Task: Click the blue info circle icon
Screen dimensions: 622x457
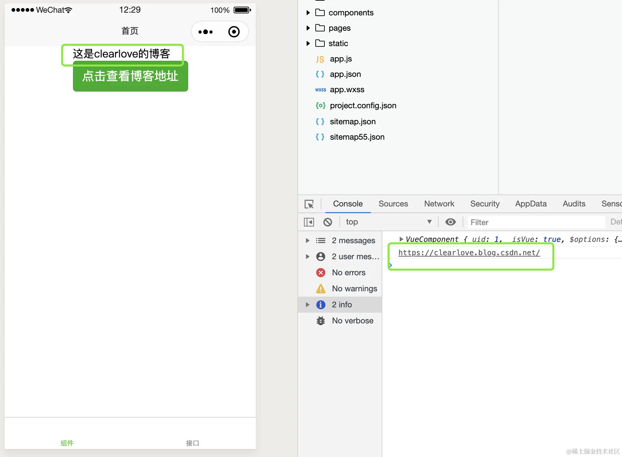Action: 321,305
